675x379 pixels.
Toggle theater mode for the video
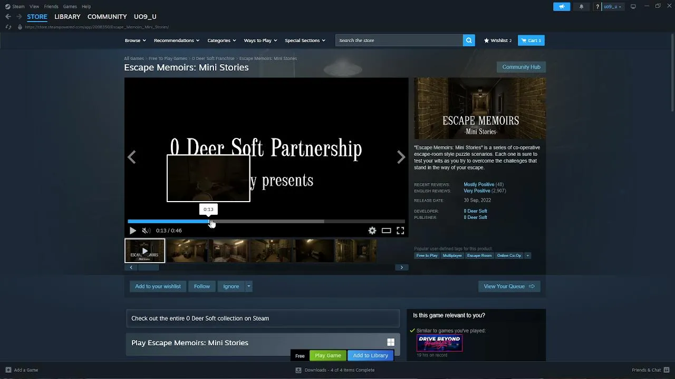coord(387,231)
